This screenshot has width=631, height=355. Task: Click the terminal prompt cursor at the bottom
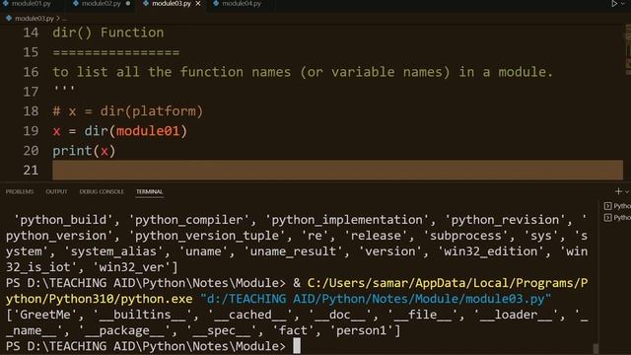(297, 346)
